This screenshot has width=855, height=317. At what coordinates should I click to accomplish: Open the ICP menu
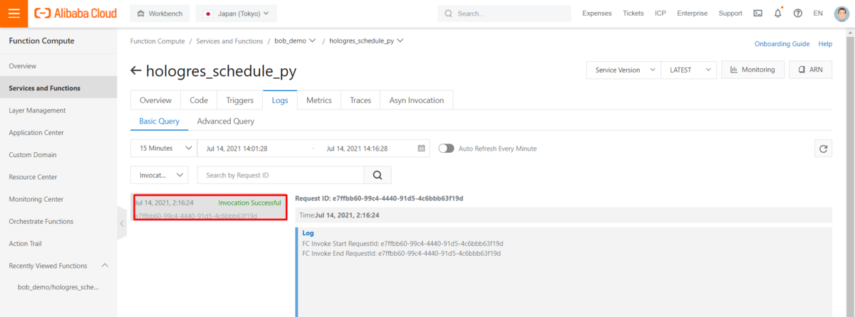click(660, 13)
